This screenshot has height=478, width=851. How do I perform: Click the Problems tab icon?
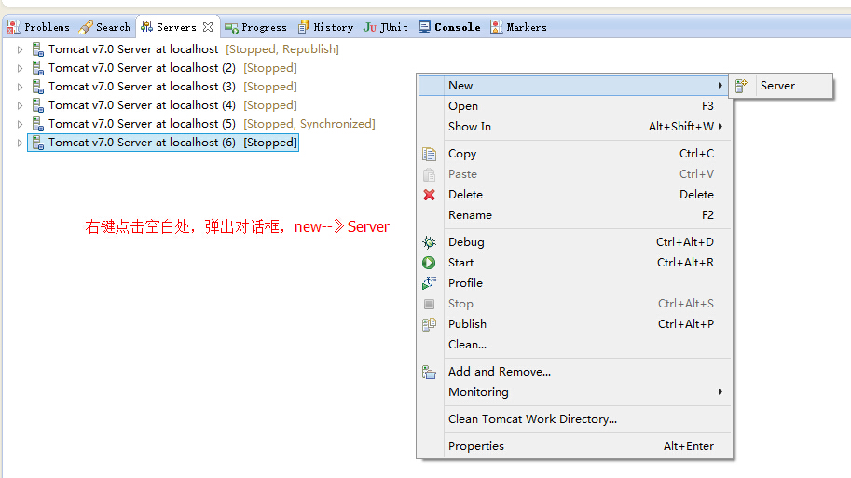point(13,27)
